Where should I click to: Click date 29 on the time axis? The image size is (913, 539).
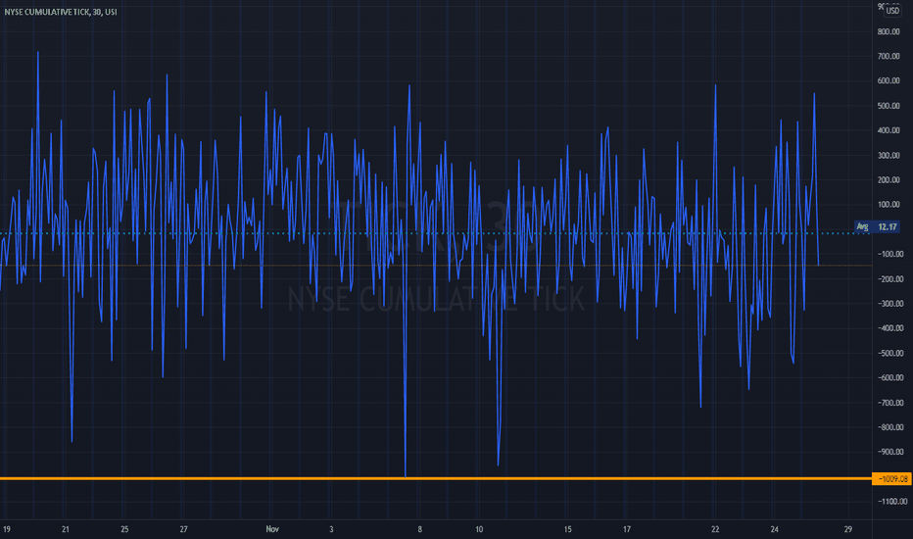847,529
